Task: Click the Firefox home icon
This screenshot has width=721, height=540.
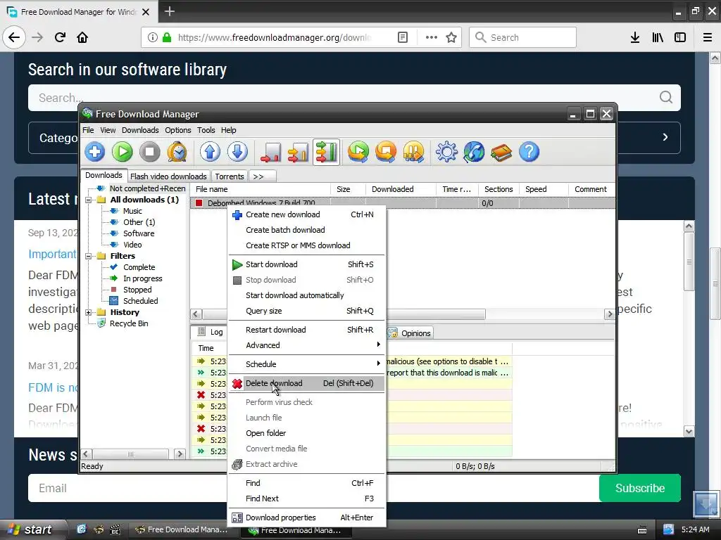Action: click(82, 38)
